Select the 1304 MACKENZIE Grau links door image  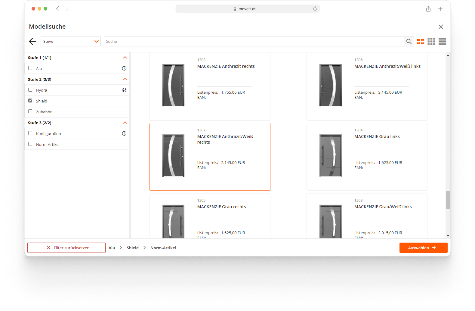coord(331,155)
